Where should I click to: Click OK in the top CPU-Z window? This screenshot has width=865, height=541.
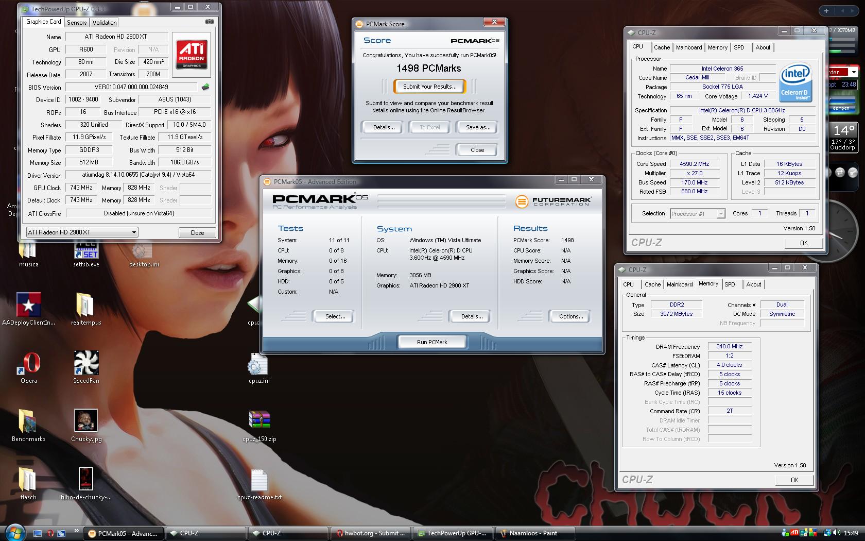click(x=804, y=243)
